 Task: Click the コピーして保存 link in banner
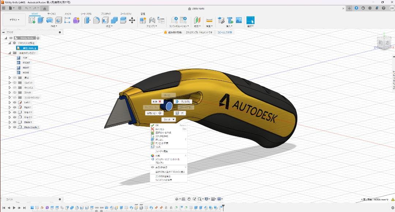pyautogui.click(x=225, y=33)
